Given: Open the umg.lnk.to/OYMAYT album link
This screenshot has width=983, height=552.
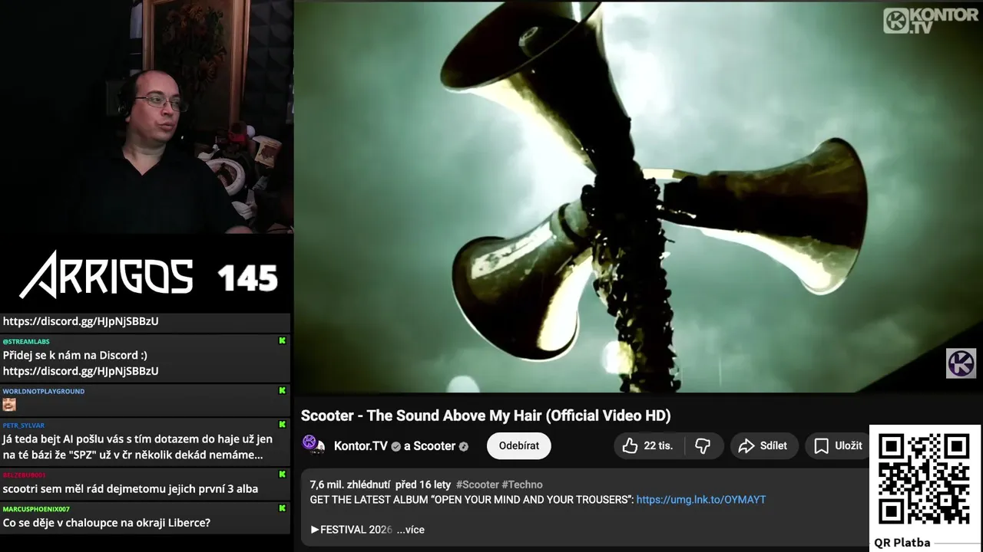Looking at the screenshot, I should (701, 499).
